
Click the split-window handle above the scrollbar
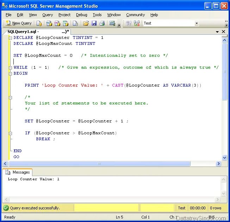point(224,36)
